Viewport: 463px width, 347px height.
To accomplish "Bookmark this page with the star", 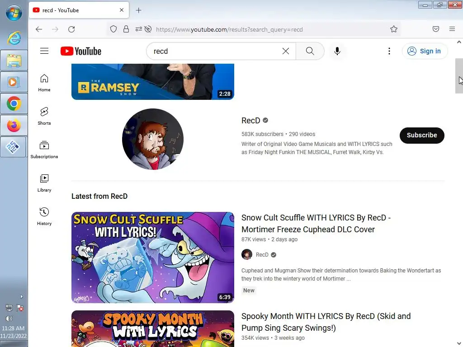I will (394, 29).
